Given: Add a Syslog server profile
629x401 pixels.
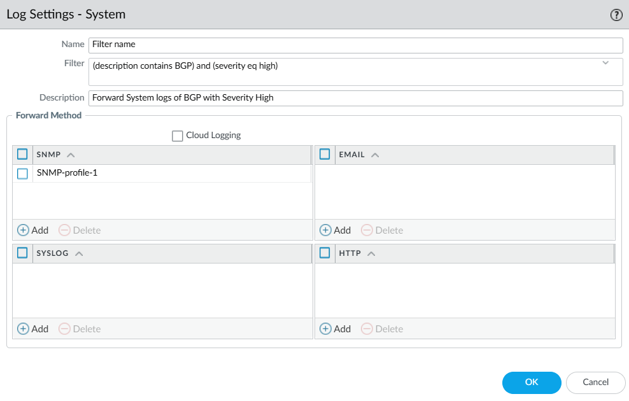Looking at the screenshot, I should [32, 328].
